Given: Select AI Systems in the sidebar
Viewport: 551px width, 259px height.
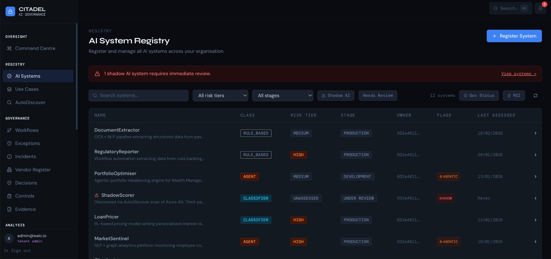Looking at the screenshot, I should 28,76.
